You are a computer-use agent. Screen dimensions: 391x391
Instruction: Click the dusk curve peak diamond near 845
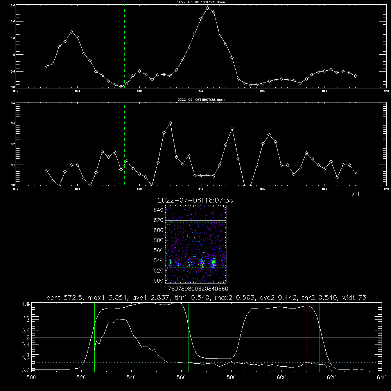pyautogui.click(x=232, y=128)
